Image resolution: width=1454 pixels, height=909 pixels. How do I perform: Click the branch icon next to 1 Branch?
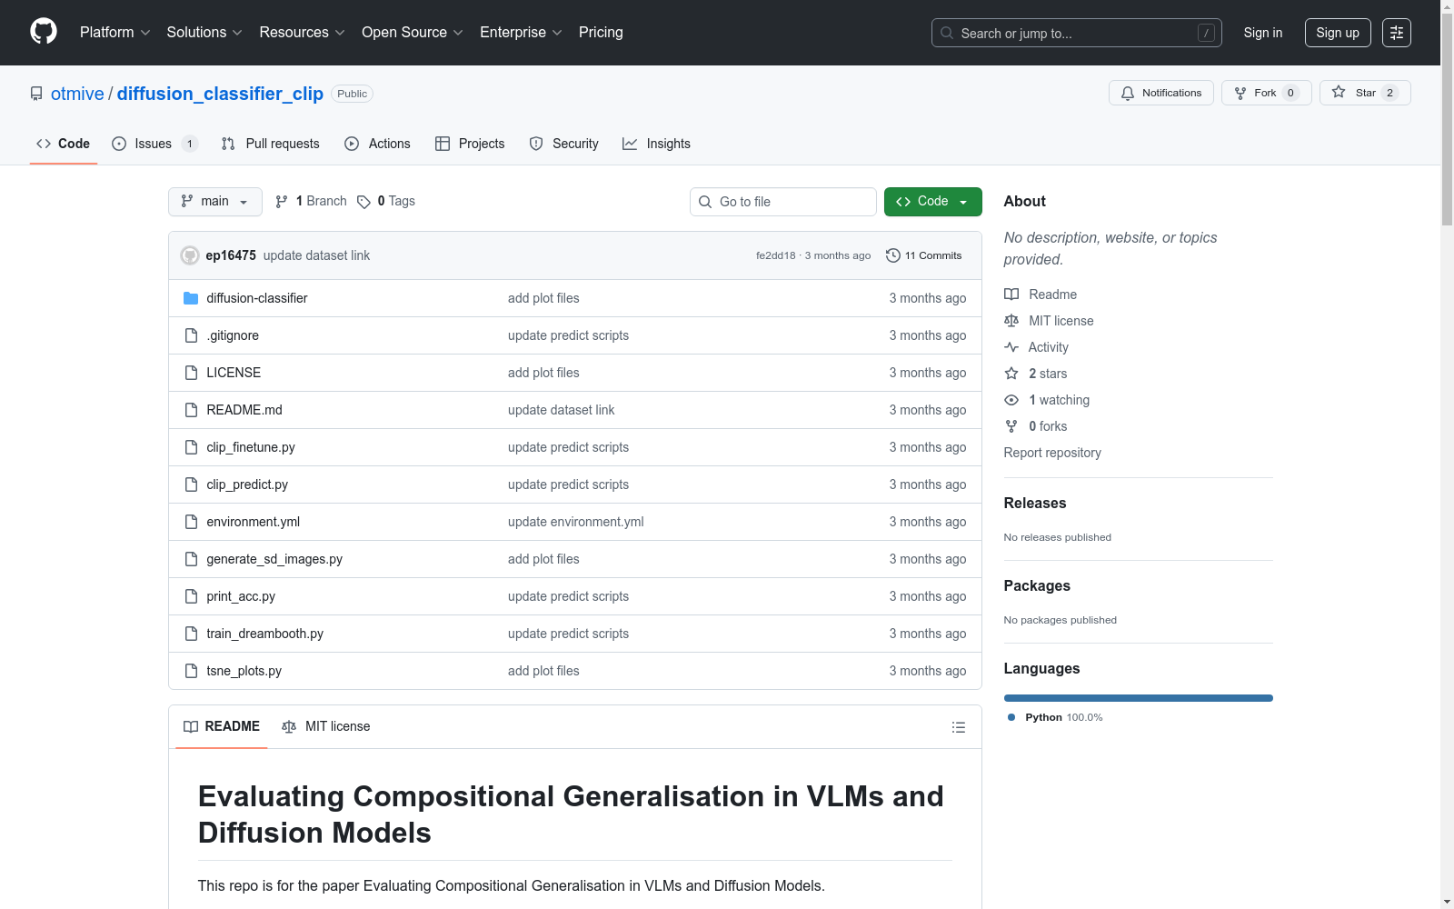[282, 202]
